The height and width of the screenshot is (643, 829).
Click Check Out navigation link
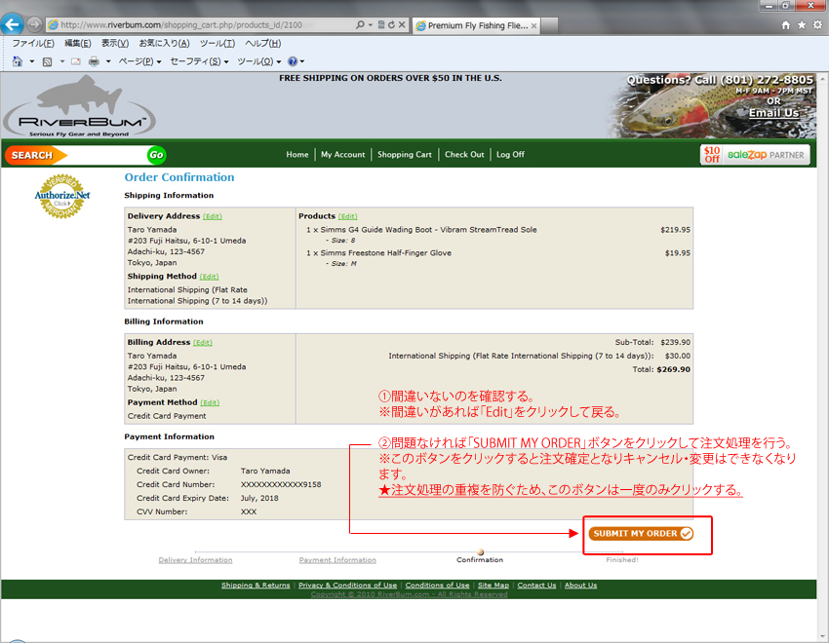464,155
